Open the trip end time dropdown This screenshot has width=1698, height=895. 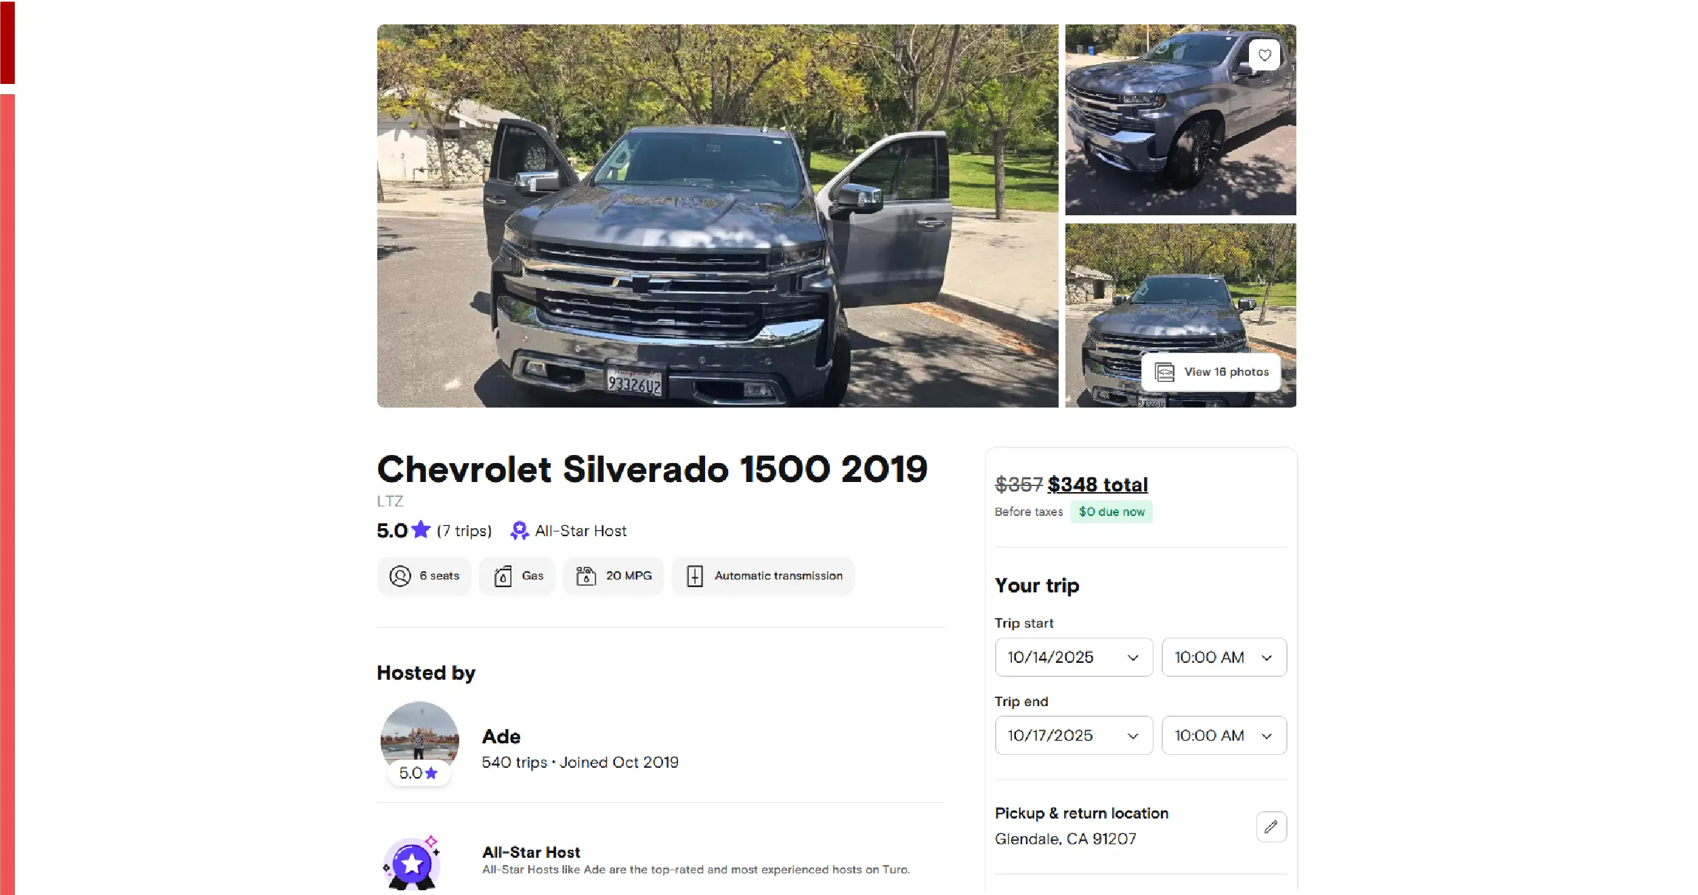pyautogui.click(x=1223, y=735)
